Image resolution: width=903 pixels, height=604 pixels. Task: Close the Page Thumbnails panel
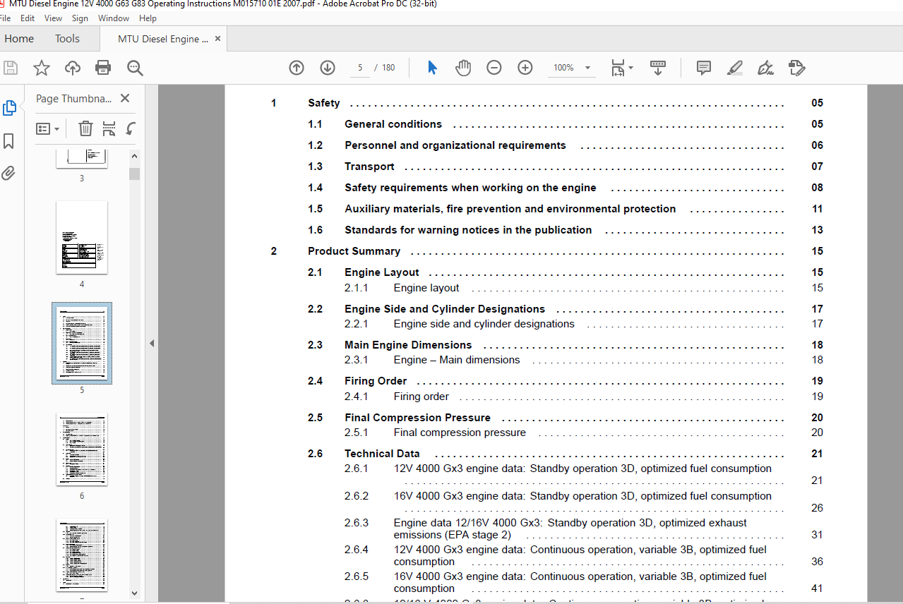tap(125, 99)
